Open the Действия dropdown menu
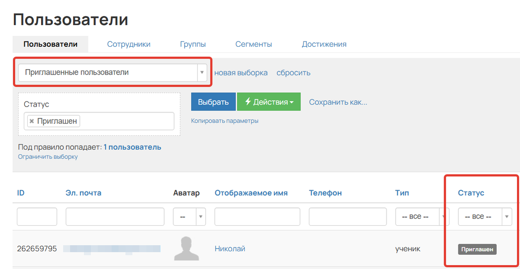This screenshot has width=520, height=269. [x=269, y=101]
